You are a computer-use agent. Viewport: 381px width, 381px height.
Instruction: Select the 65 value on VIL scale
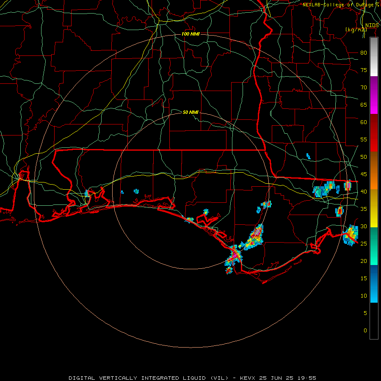click(364, 105)
